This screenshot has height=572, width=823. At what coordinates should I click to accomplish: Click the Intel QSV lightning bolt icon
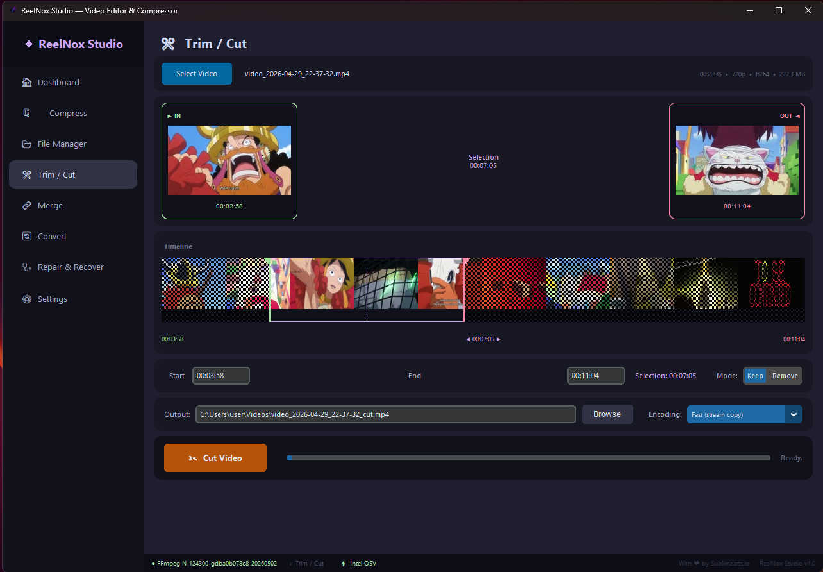tap(344, 564)
